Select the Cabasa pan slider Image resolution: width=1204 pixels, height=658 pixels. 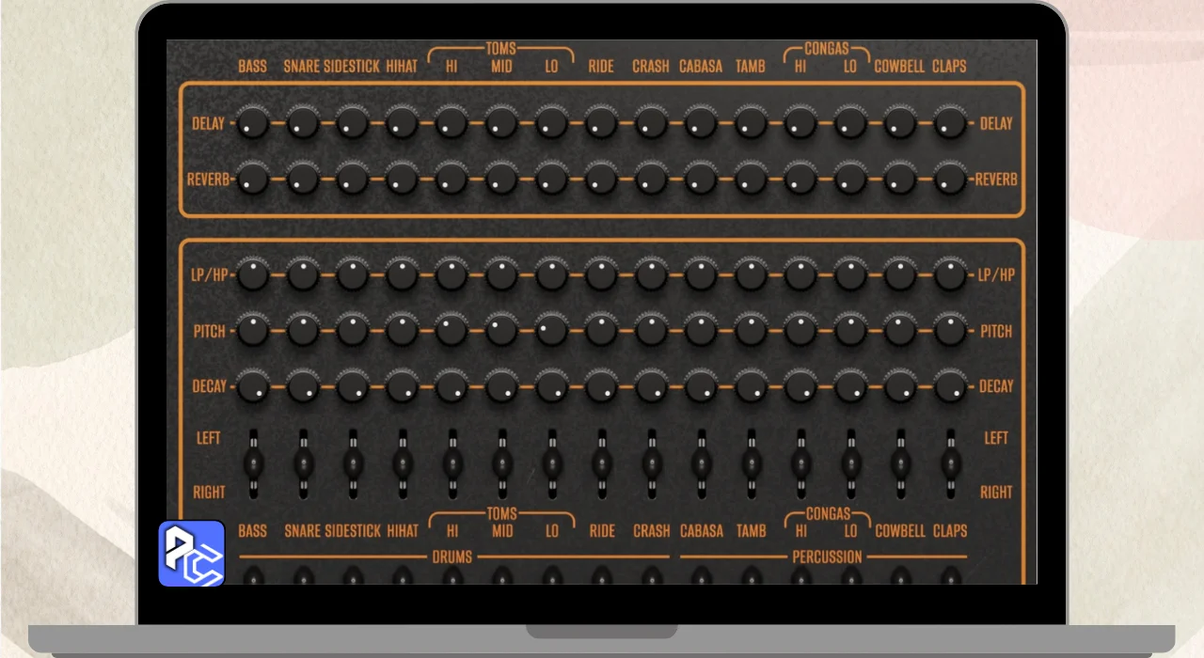701,463
